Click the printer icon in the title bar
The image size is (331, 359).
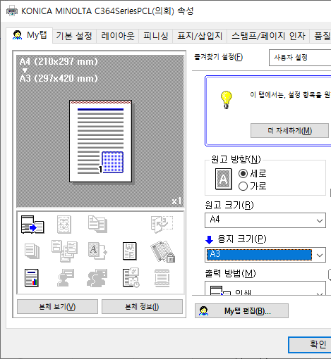coord(12,11)
